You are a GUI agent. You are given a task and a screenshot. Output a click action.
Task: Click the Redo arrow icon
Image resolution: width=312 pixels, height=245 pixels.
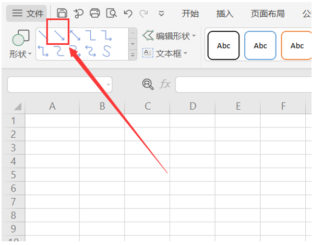143,14
